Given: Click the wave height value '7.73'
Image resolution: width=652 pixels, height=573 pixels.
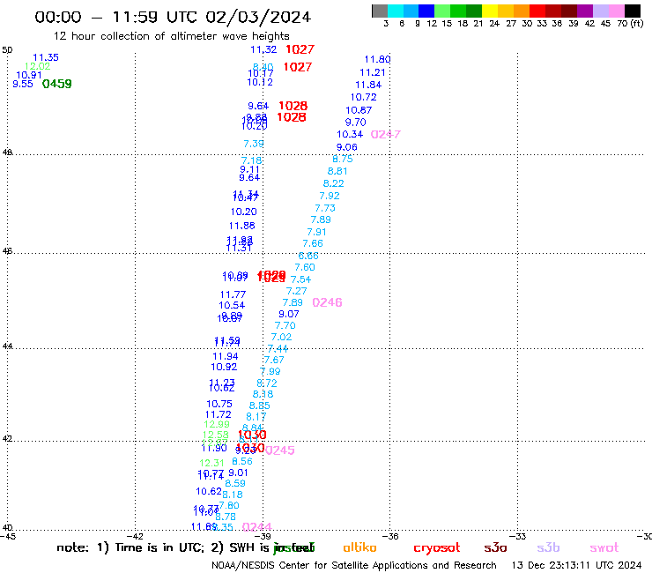Looking at the screenshot, I should click(x=325, y=208).
